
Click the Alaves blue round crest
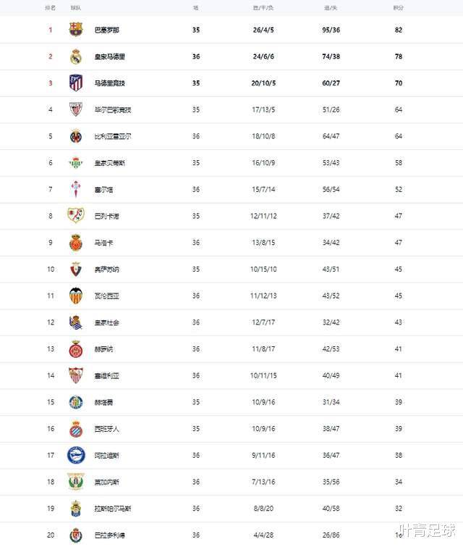76,455
